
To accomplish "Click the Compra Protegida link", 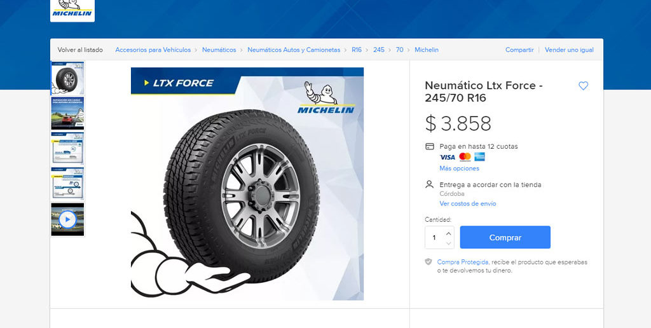I will point(463,262).
